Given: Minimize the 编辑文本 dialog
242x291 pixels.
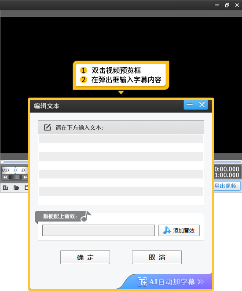Looking at the screenshot, I should (190, 105).
